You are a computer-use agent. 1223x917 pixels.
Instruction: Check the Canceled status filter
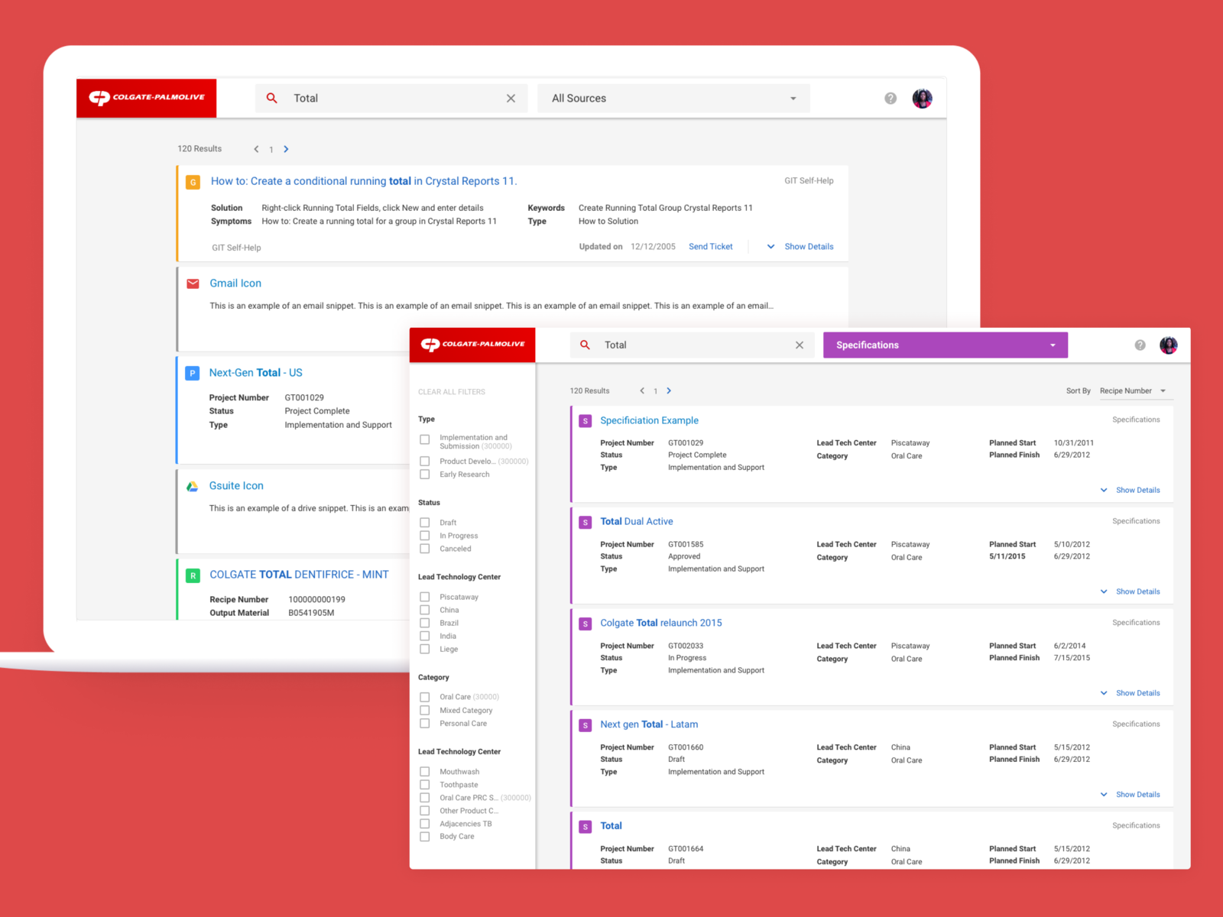click(424, 549)
